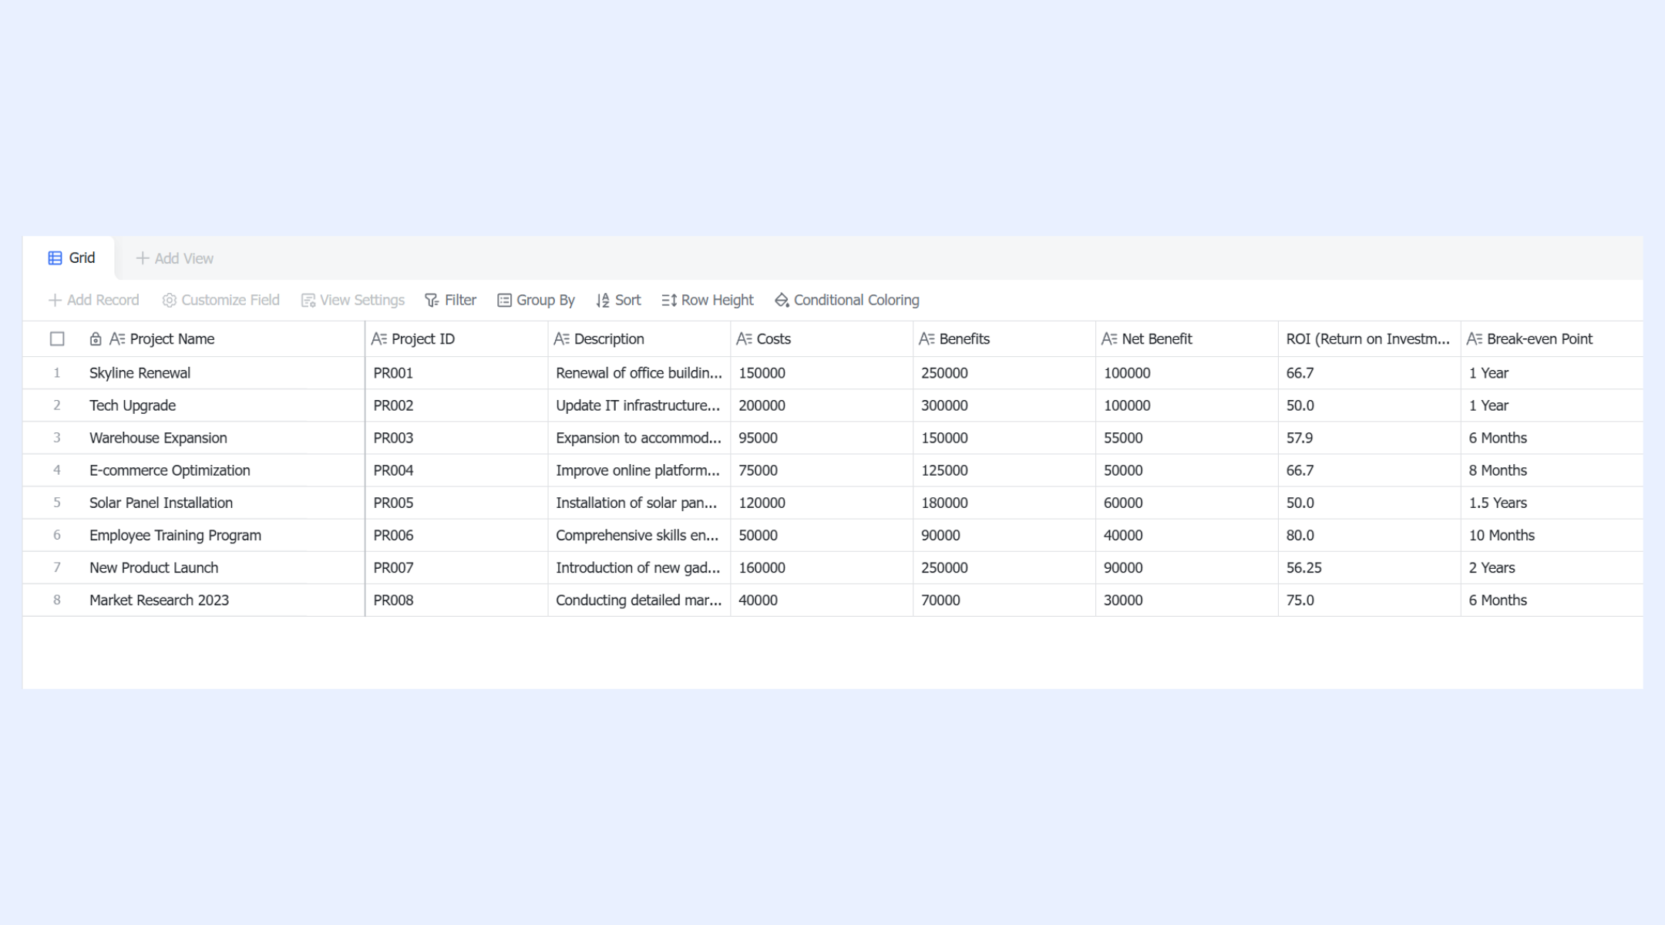Click the Net Benefit column header
Viewport: 1665px width, 925px height.
(1187, 339)
